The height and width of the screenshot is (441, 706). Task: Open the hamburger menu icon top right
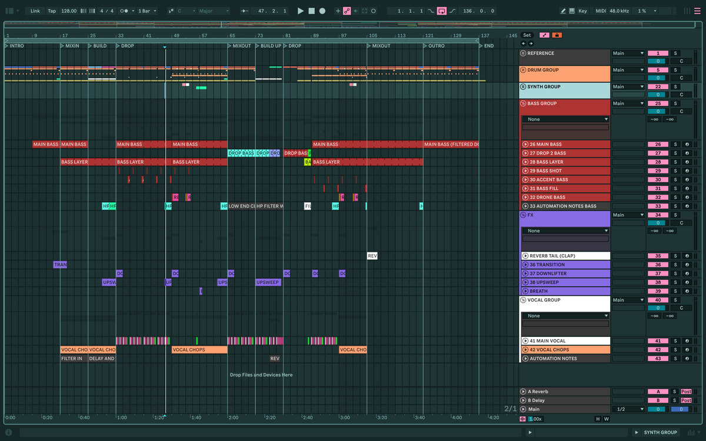698,11
